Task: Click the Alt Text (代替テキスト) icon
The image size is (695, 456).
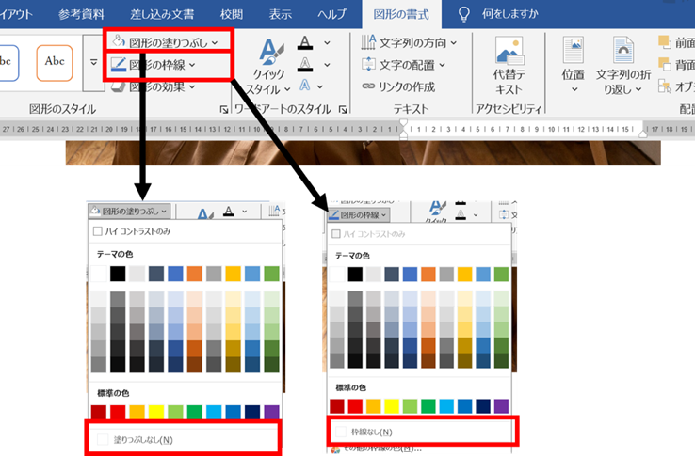Action: (509, 53)
